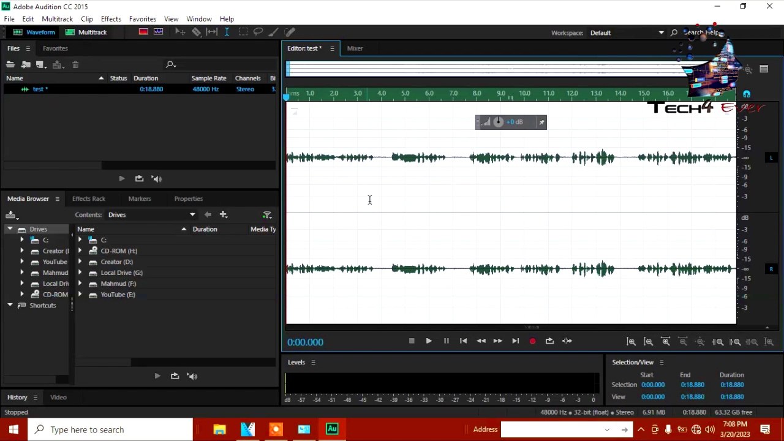This screenshot has height=441, width=784.
Task: Select the Marquee Selection tool
Action: [243, 32]
